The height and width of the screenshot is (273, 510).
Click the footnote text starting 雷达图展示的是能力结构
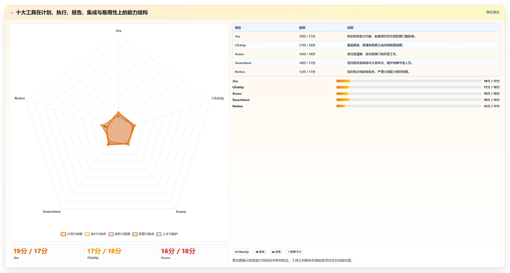pyautogui.click(x=293, y=260)
